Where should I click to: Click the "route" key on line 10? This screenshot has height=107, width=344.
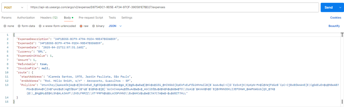click(x=23, y=73)
